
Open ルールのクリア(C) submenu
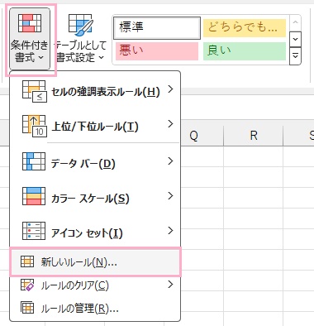click(95, 285)
